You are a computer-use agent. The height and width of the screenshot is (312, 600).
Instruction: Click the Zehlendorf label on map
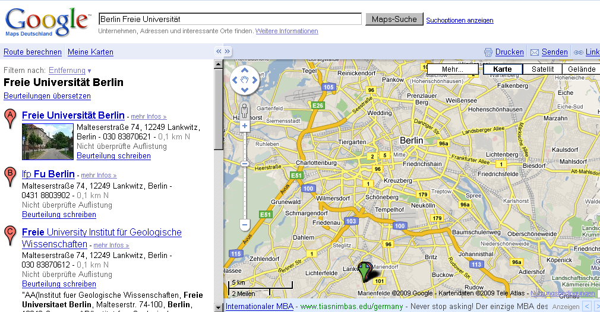264,259
